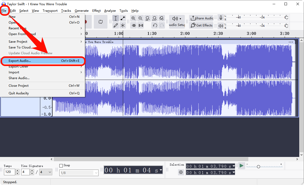Open the Audio Setup speaker button
The width and height of the screenshot is (304, 185).
(177, 21)
